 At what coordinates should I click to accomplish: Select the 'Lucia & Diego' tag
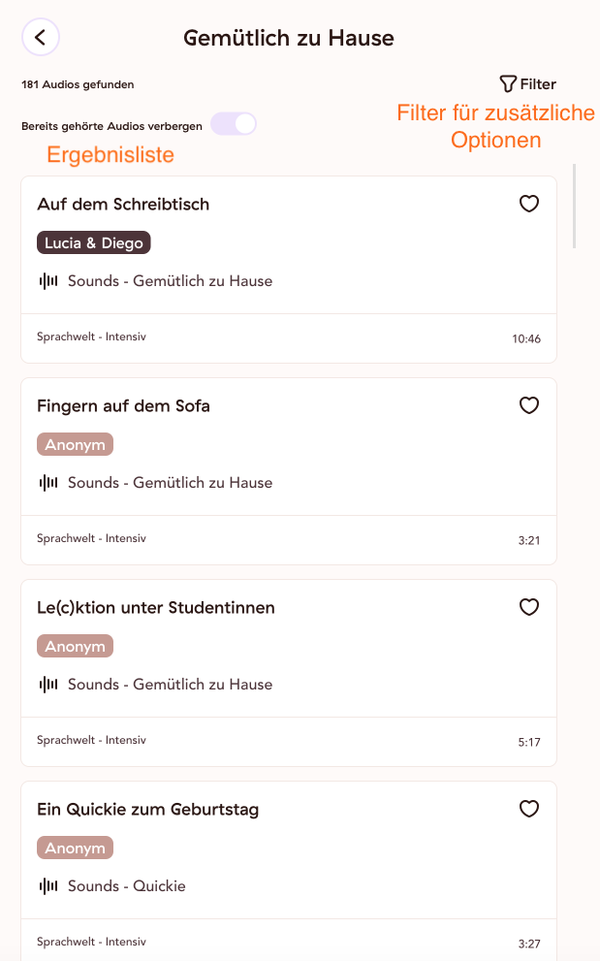coord(94,242)
